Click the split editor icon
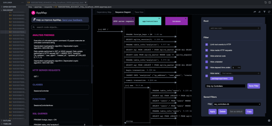Image resolution: width=272 pixels, height=126 pixels. click(269, 2)
